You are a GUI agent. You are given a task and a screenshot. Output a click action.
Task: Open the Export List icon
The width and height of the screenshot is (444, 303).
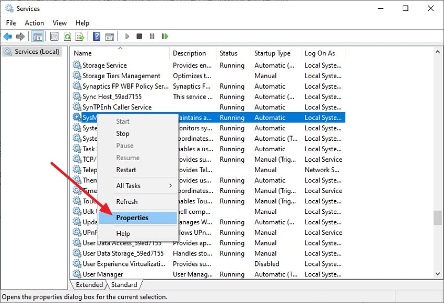[x=79, y=36]
